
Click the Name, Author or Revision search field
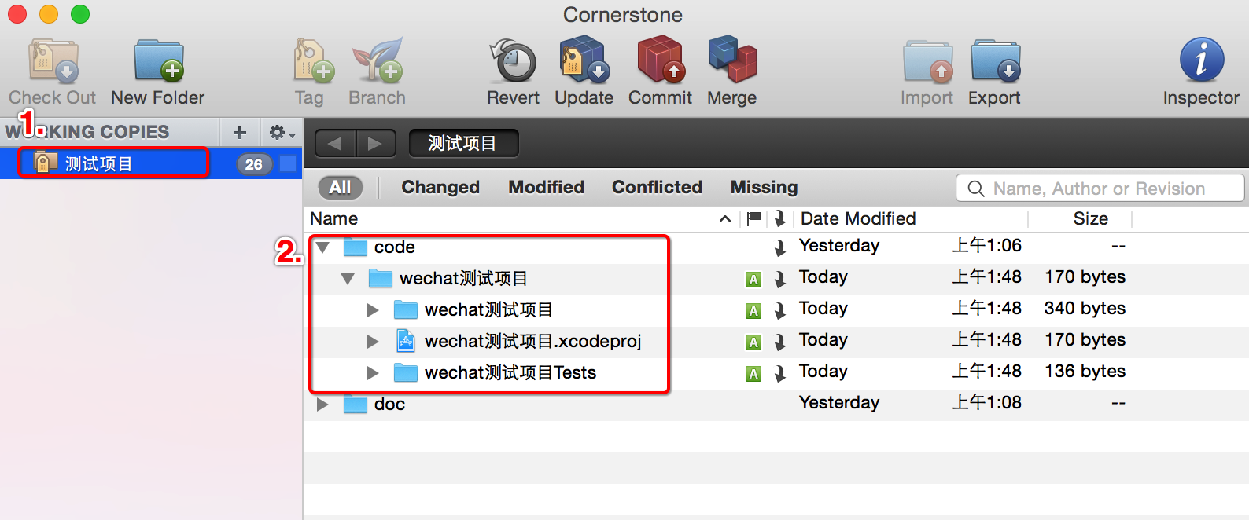1100,189
